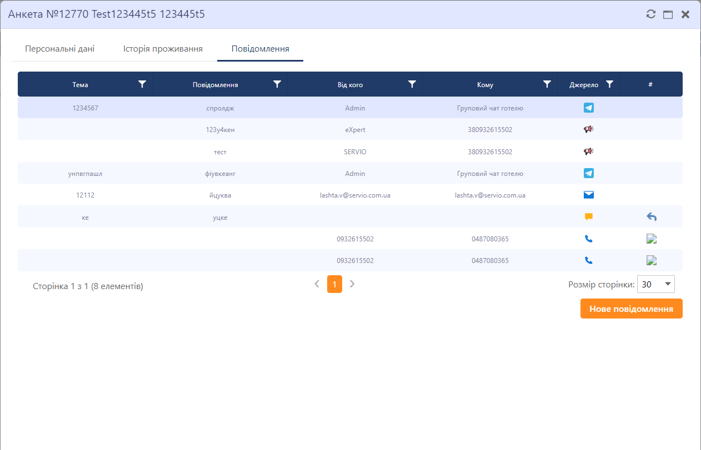Click the blue reply arrow icon
Viewport: 701px width, 450px height.
click(652, 217)
